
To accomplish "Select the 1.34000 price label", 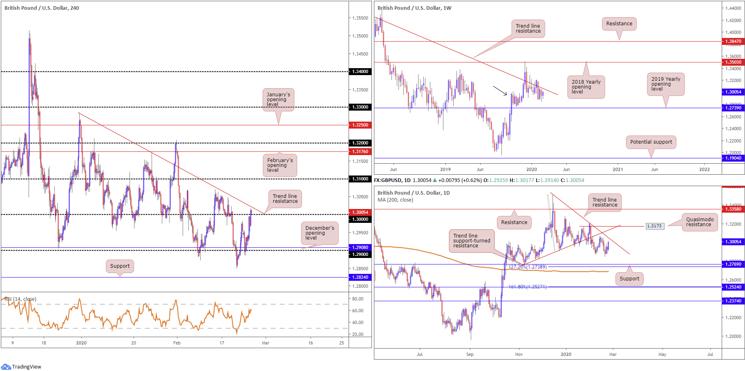I will (360, 71).
